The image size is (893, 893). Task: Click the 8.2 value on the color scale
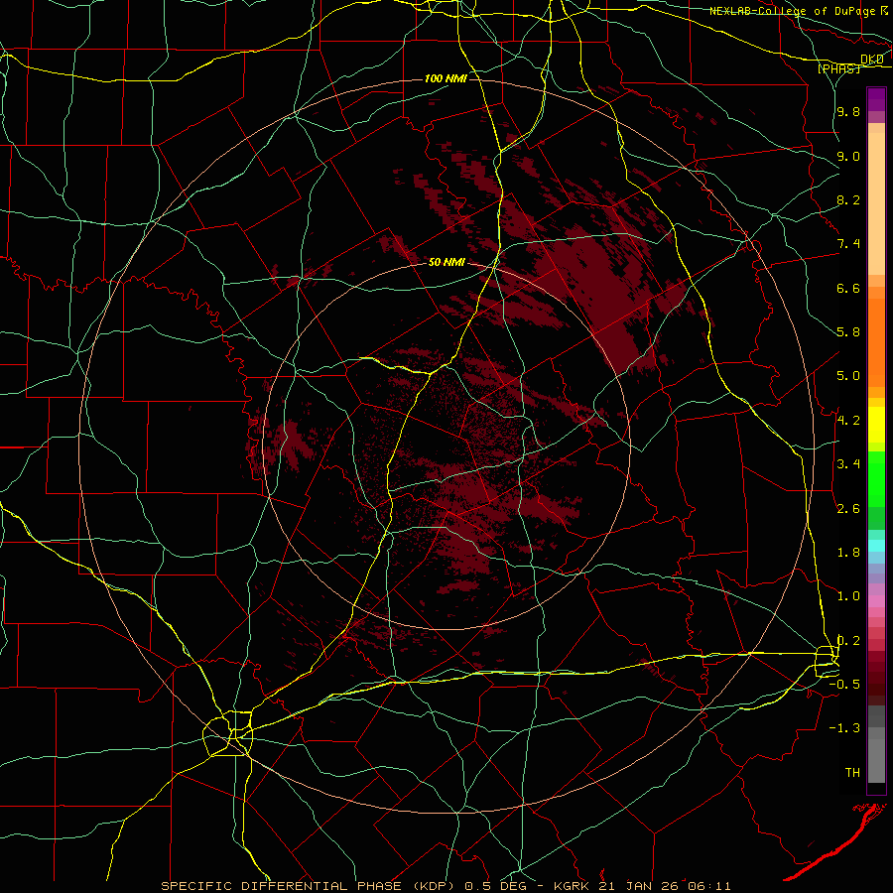tap(848, 199)
